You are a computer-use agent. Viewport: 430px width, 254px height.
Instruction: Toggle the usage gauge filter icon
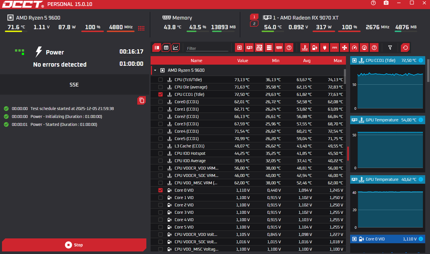pyautogui.click(x=364, y=48)
